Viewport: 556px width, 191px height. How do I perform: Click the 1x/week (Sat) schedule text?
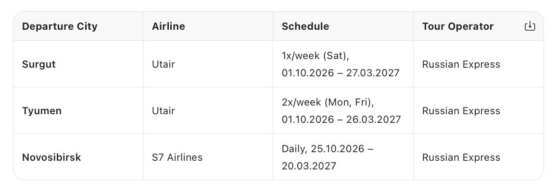point(316,56)
